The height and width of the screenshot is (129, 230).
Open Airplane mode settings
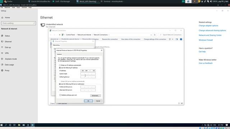tap(11, 59)
